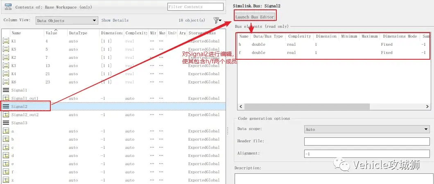The width and height of the screenshot is (434, 184).
Task: Click the signal icon for e
Action: coord(6,164)
